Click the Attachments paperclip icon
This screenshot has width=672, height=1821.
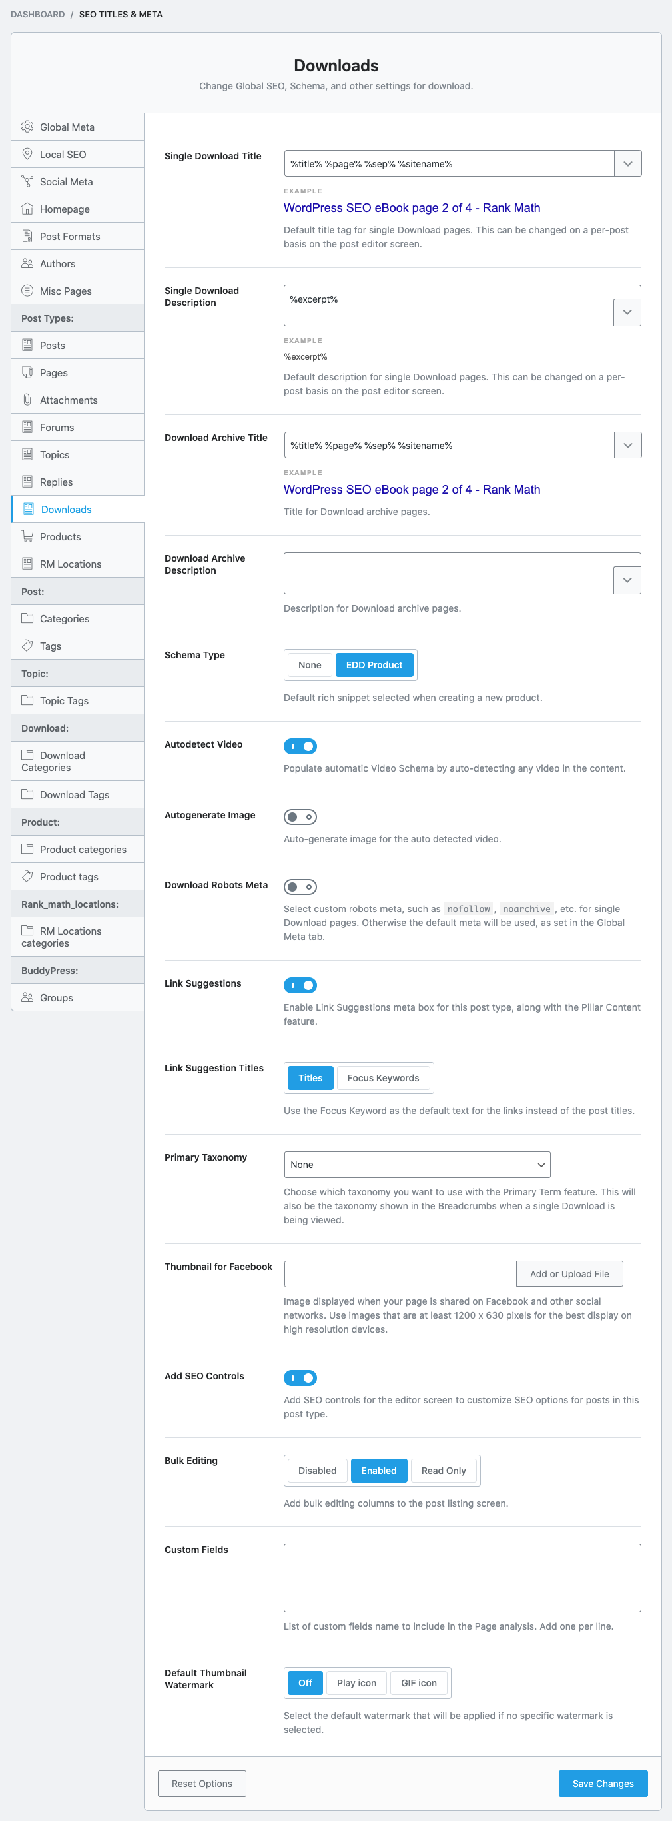[x=27, y=399]
